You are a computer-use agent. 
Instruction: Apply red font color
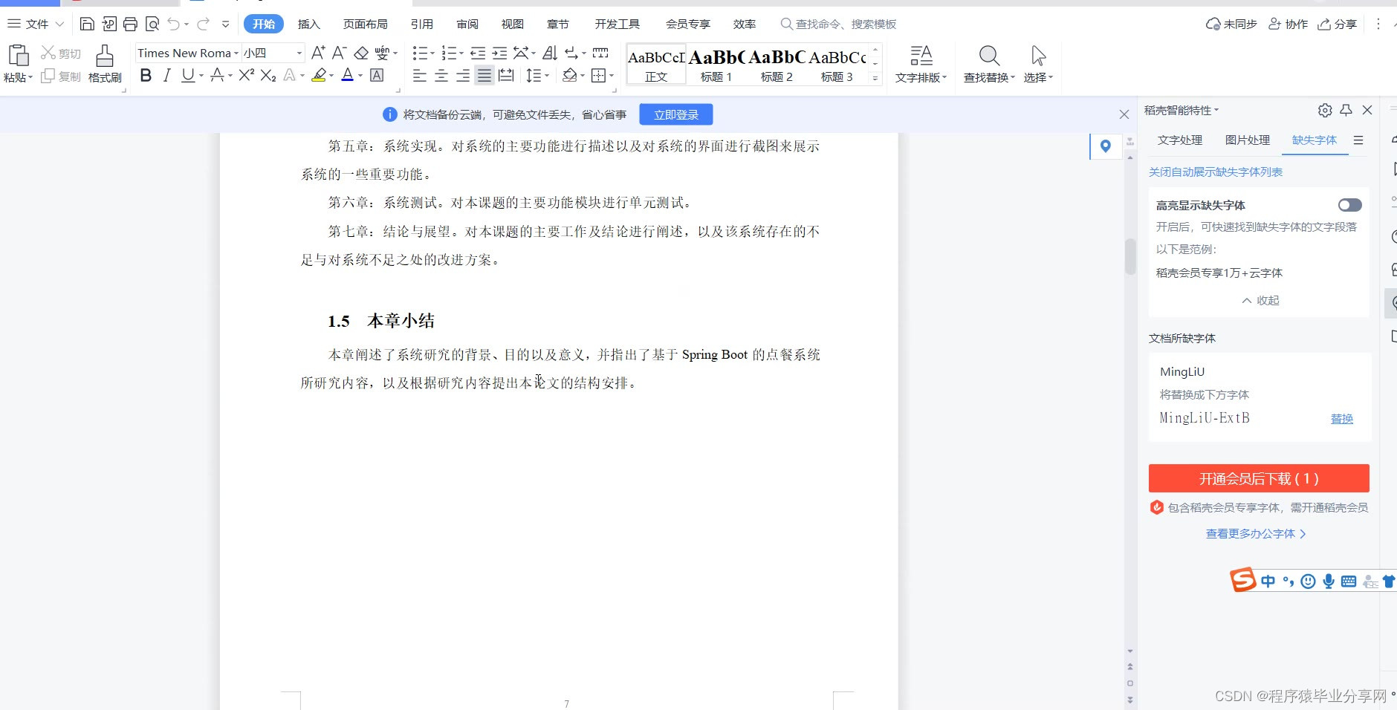pos(347,75)
